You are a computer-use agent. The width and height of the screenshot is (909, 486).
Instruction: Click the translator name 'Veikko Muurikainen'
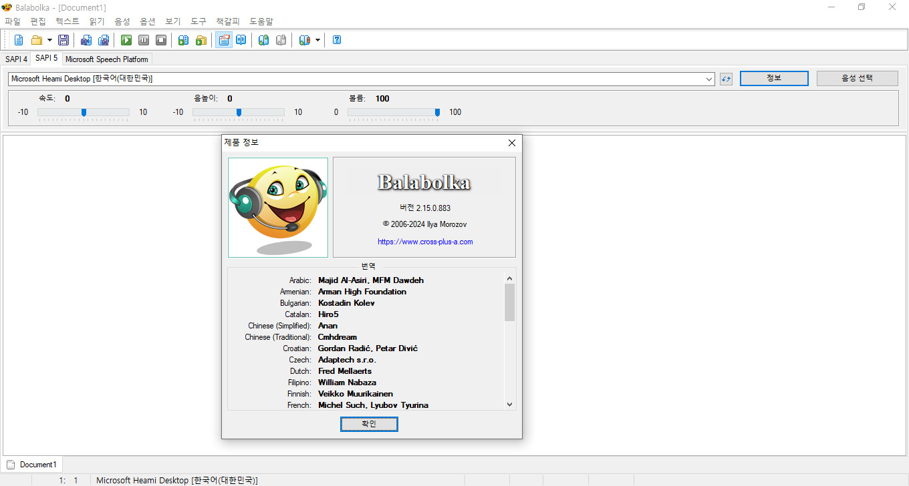tap(356, 394)
